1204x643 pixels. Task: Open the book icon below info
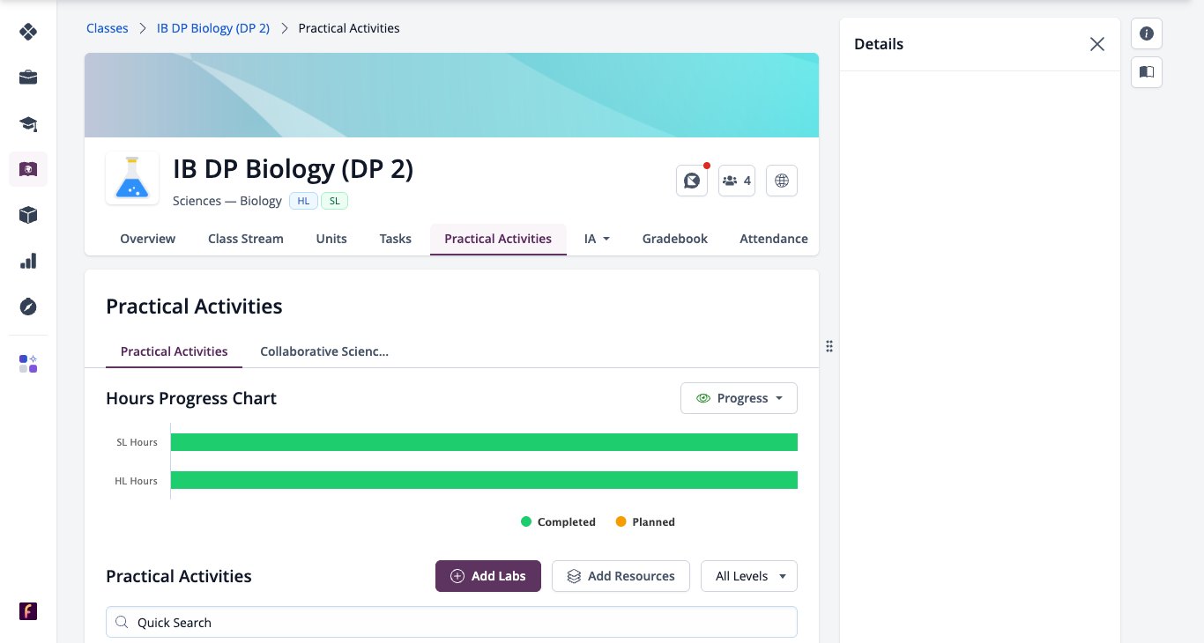pos(1147,72)
